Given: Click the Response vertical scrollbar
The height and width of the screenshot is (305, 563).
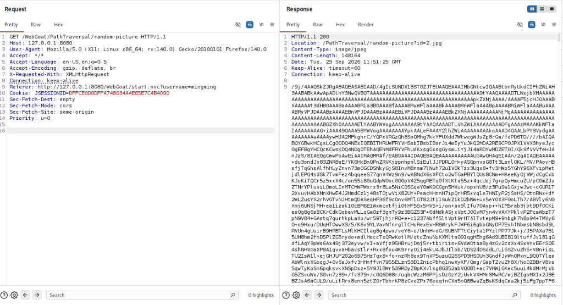Looking at the screenshot, I should pyautogui.click(x=559, y=37).
